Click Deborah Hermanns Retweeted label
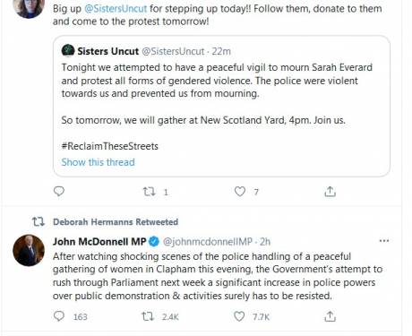412x336 pixels. (x=116, y=222)
